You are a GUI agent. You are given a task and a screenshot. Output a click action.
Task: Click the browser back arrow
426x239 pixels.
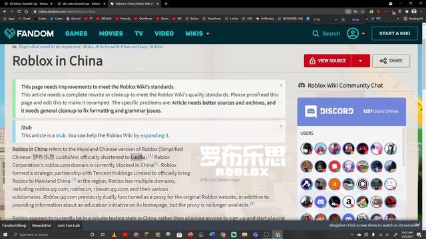pos(5,12)
